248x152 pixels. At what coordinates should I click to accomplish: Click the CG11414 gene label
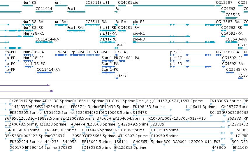pyautogui.click(x=44, y=8)
